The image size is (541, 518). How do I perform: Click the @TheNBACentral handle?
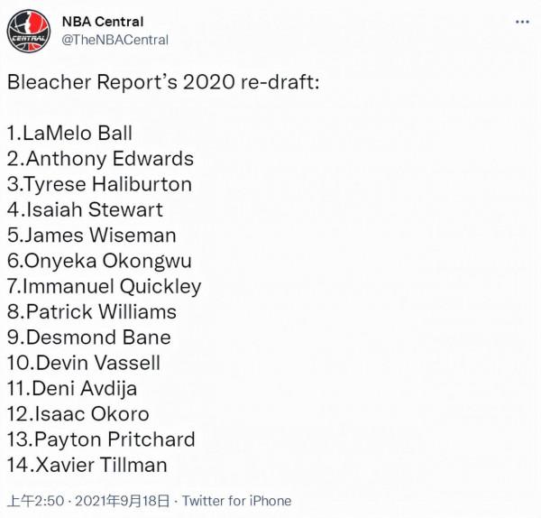(x=115, y=40)
